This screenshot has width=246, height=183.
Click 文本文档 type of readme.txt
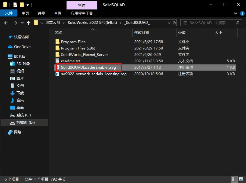pos(186,61)
